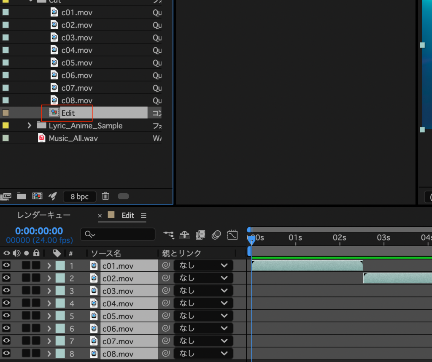The image size is (432, 362).
Task: Expand the Lyric_Anime_Sample folder
Action: click(x=29, y=126)
